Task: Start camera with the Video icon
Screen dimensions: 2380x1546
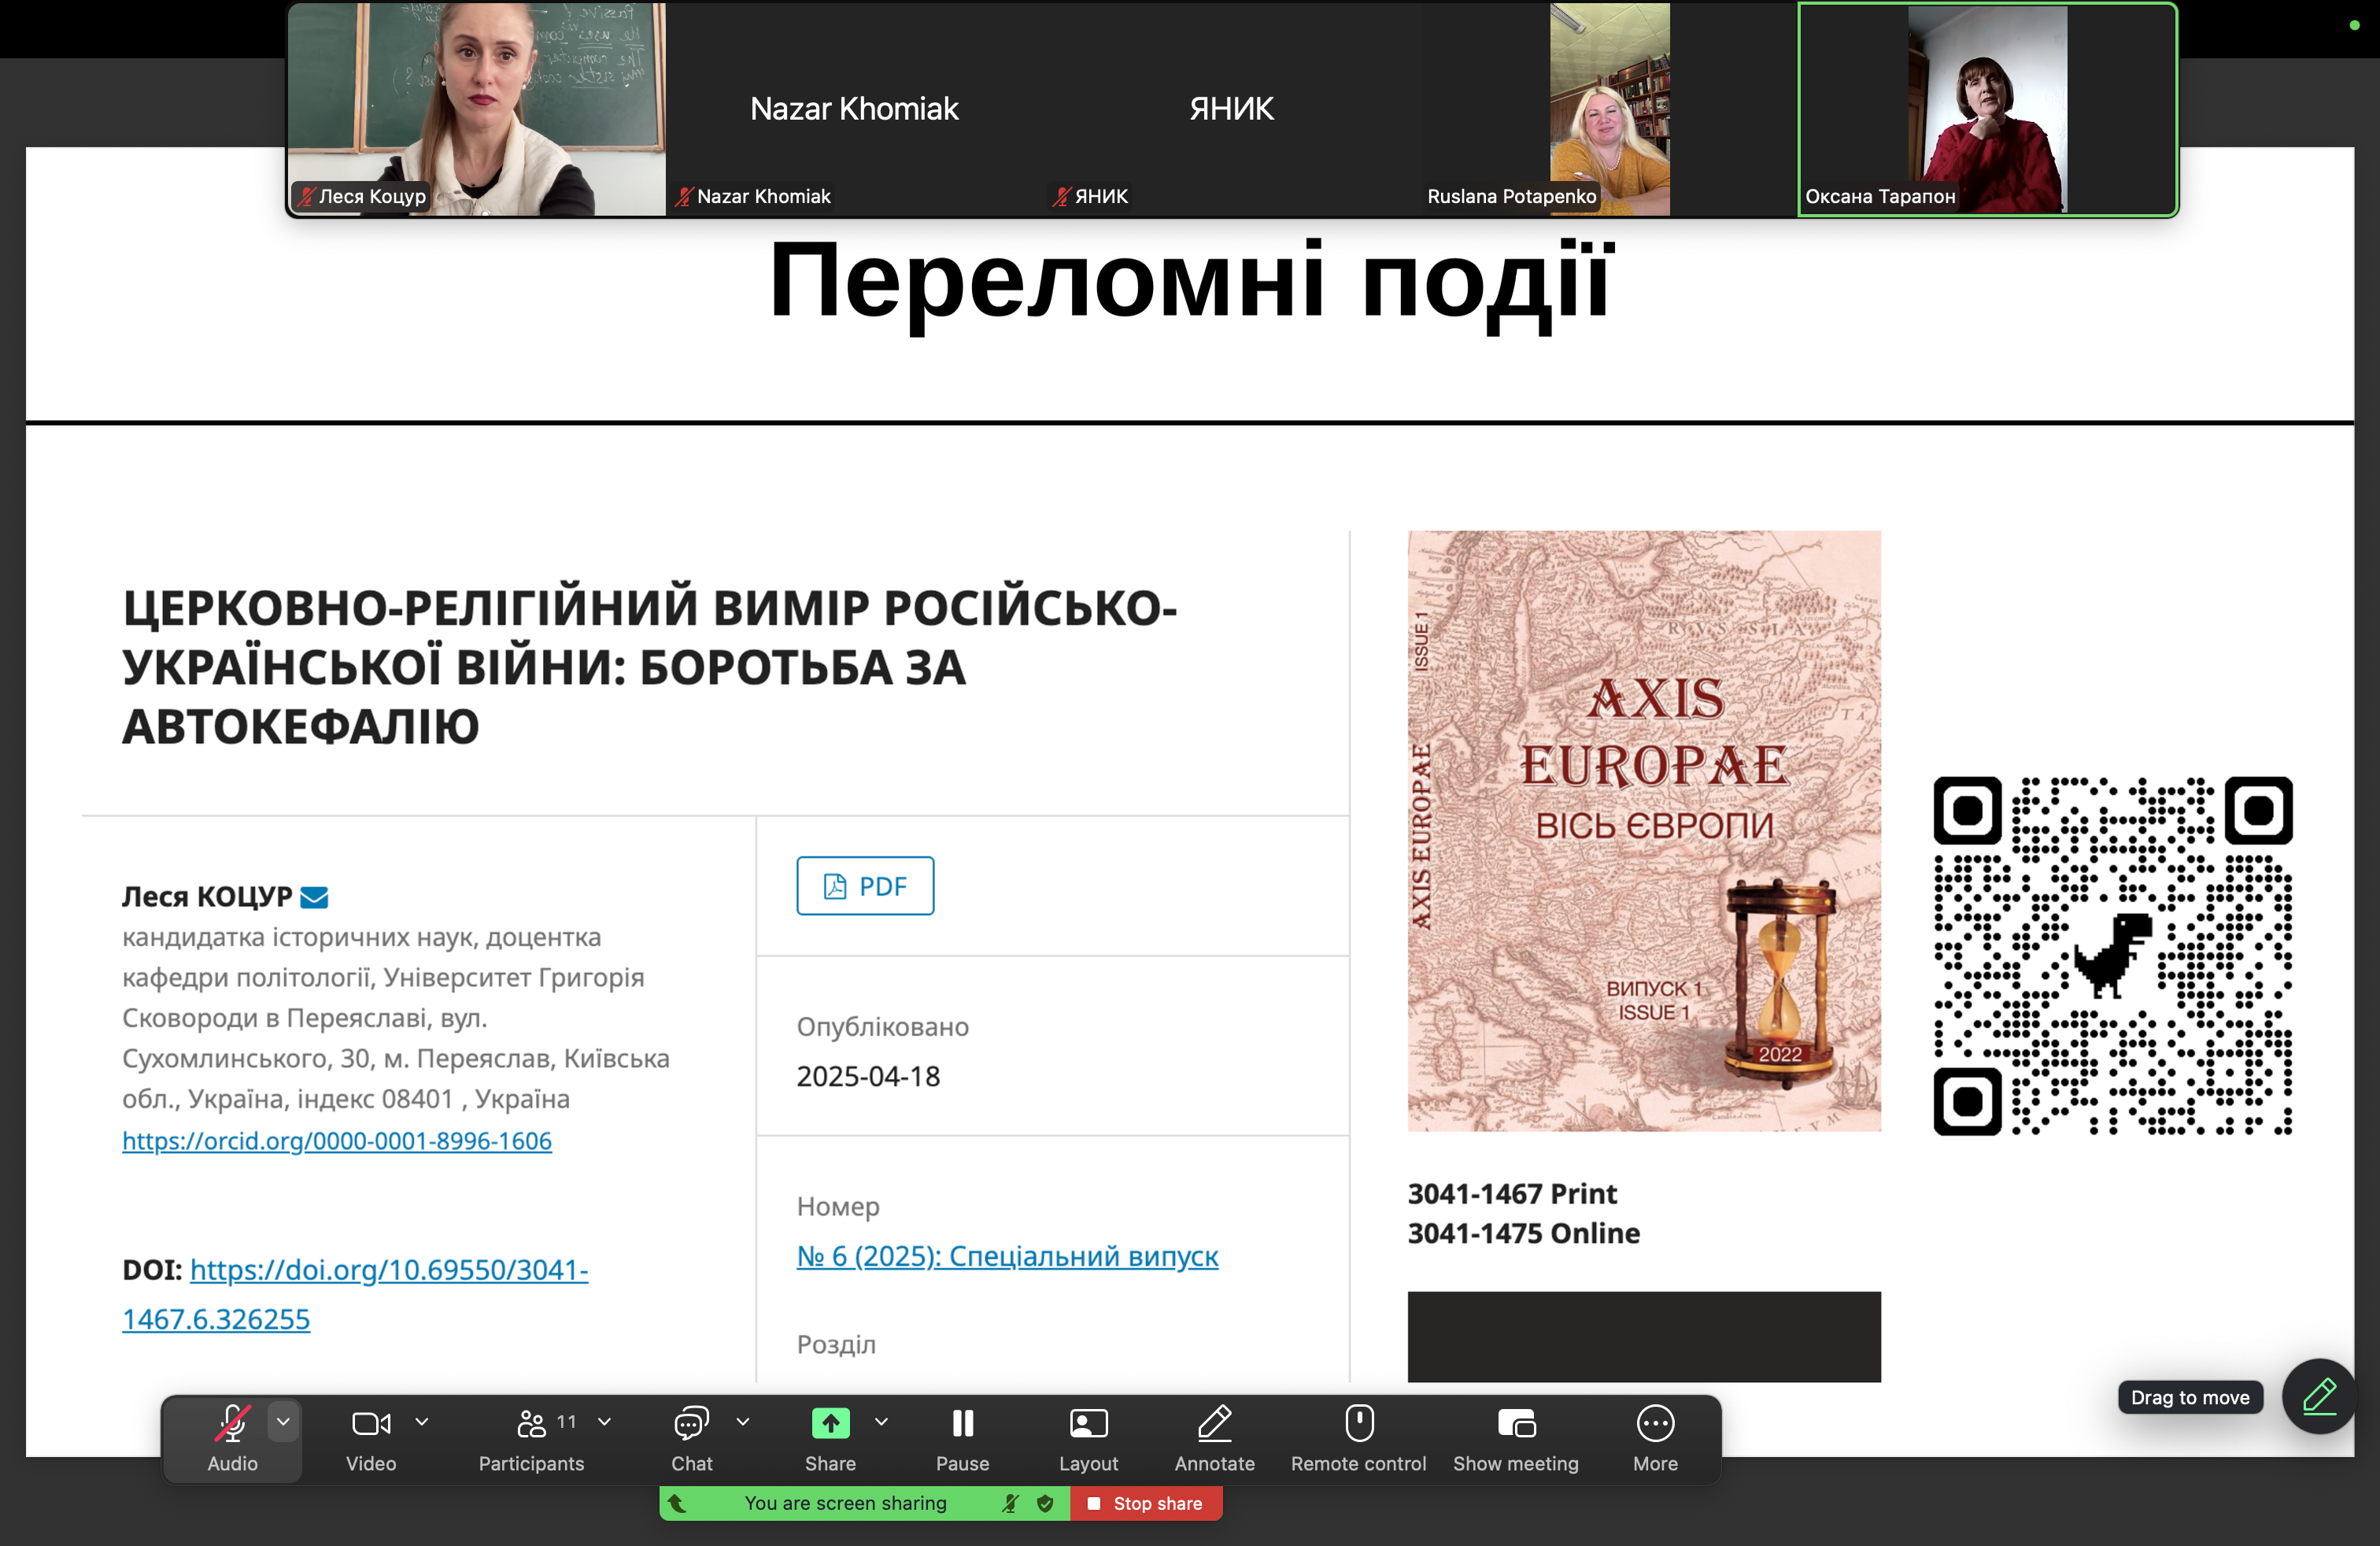Action: tap(371, 1422)
